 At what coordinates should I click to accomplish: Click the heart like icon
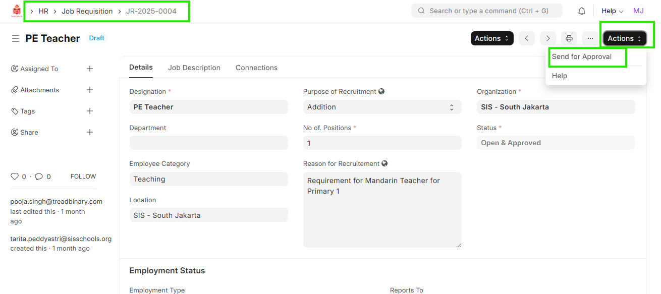[15, 177]
